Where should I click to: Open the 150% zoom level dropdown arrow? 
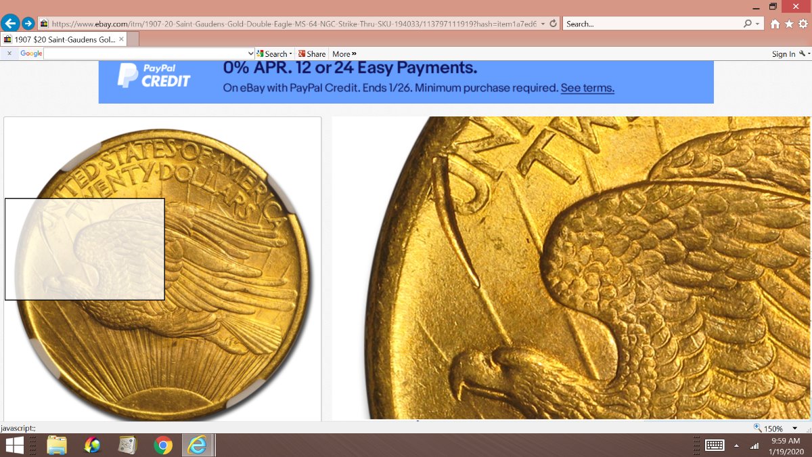(x=794, y=429)
